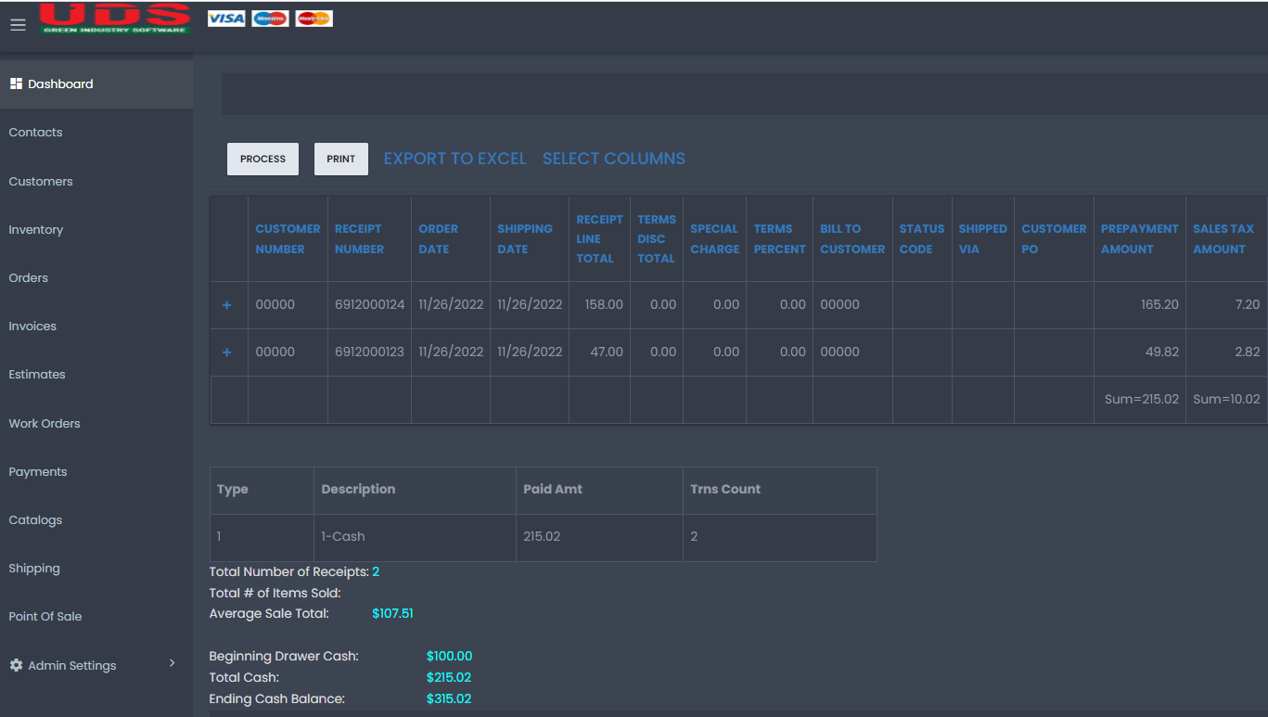Viewport: 1268px width, 717px height.
Task: Click the Dashboard grid icon
Action: (x=16, y=83)
